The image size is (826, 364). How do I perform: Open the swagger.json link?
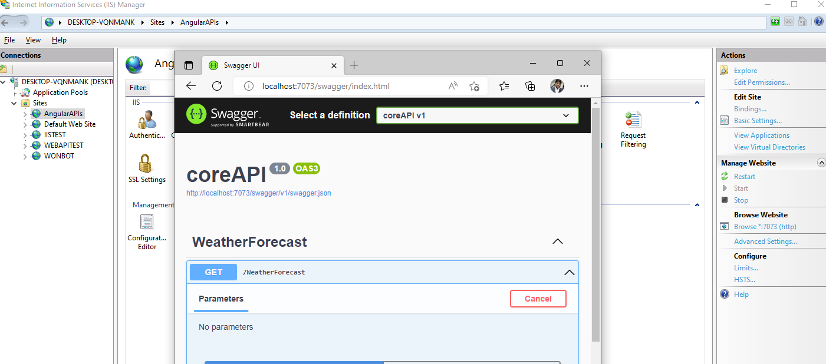pyautogui.click(x=258, y=193)
